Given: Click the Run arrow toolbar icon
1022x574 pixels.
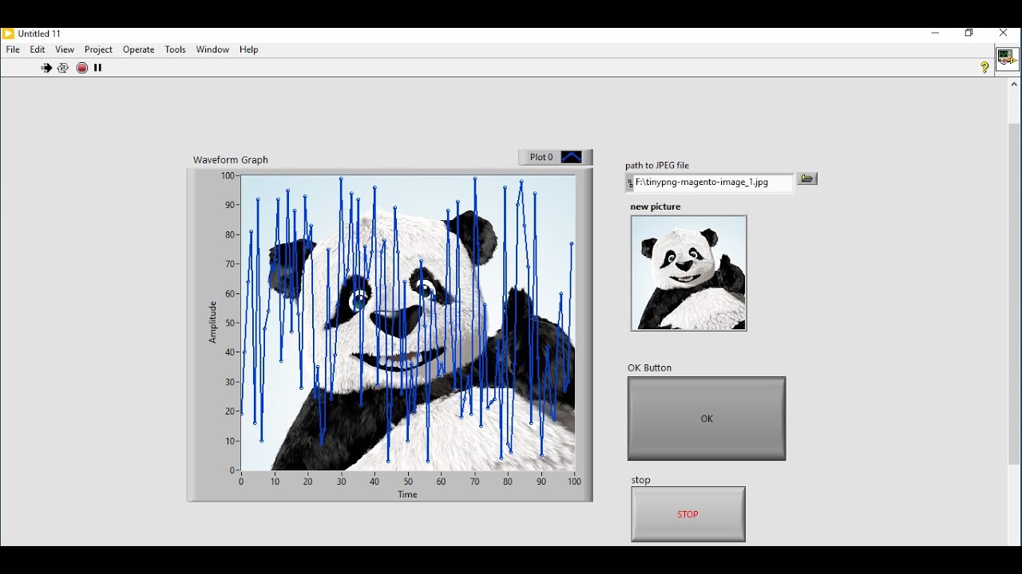Looking at the screenshot, I should coord(46,68).
